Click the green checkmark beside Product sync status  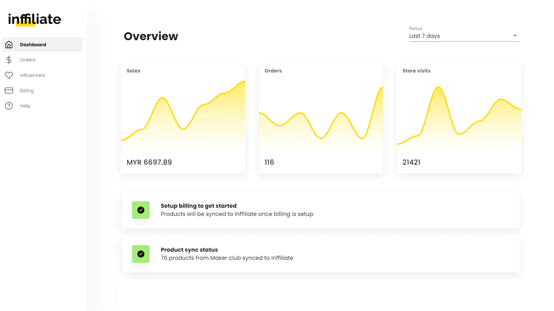(141, 254)
